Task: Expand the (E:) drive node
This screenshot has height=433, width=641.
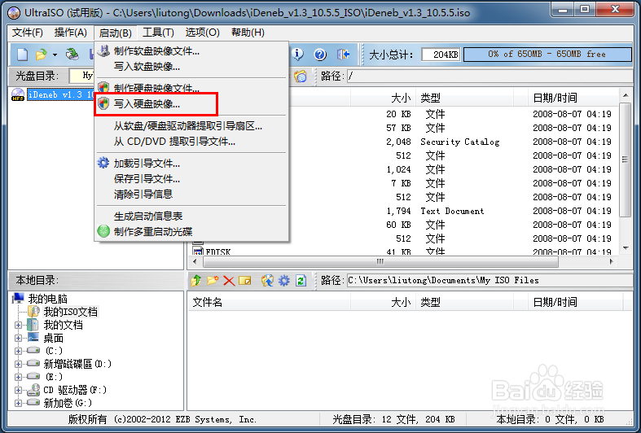Action: tap(18, 377)
